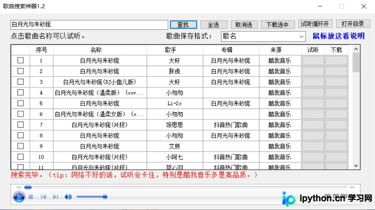
Task: Tick checkbox for row 2 胖虎
Action: (21, 71)
